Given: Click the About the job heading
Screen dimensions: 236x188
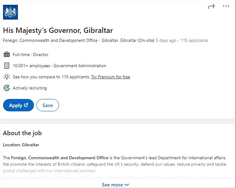Looking at the screenshot, I should click(x=22, y=133).
